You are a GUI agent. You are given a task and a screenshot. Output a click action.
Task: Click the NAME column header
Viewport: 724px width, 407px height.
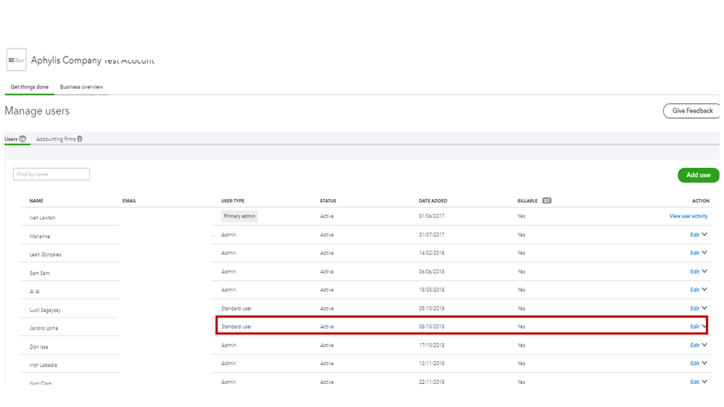[x=36, y=201]
